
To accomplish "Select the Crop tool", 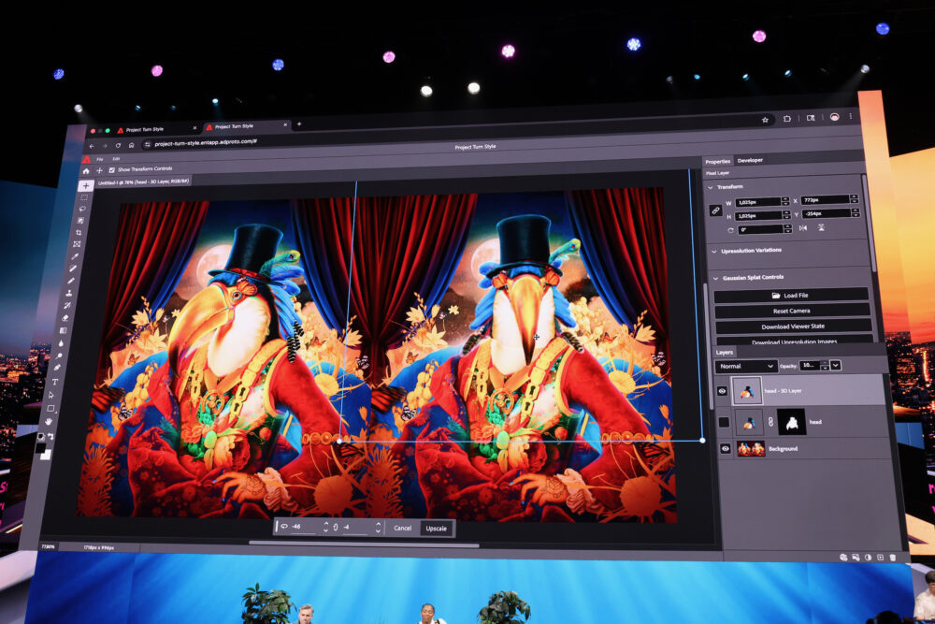I will click(79, 232).
